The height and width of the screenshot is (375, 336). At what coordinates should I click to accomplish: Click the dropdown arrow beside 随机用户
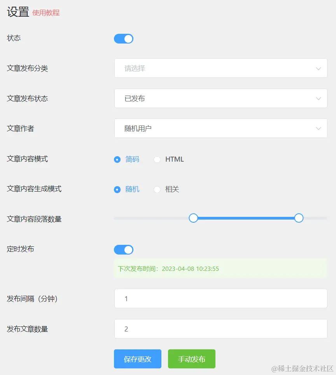(x=318, y=128)
